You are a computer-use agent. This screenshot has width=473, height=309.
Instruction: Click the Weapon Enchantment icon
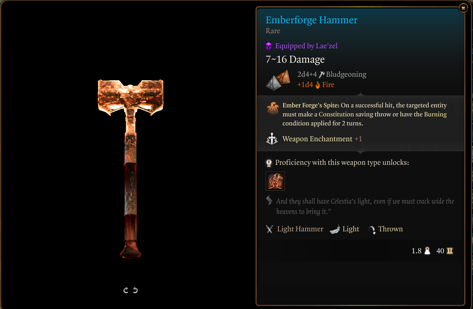(272, 139)
